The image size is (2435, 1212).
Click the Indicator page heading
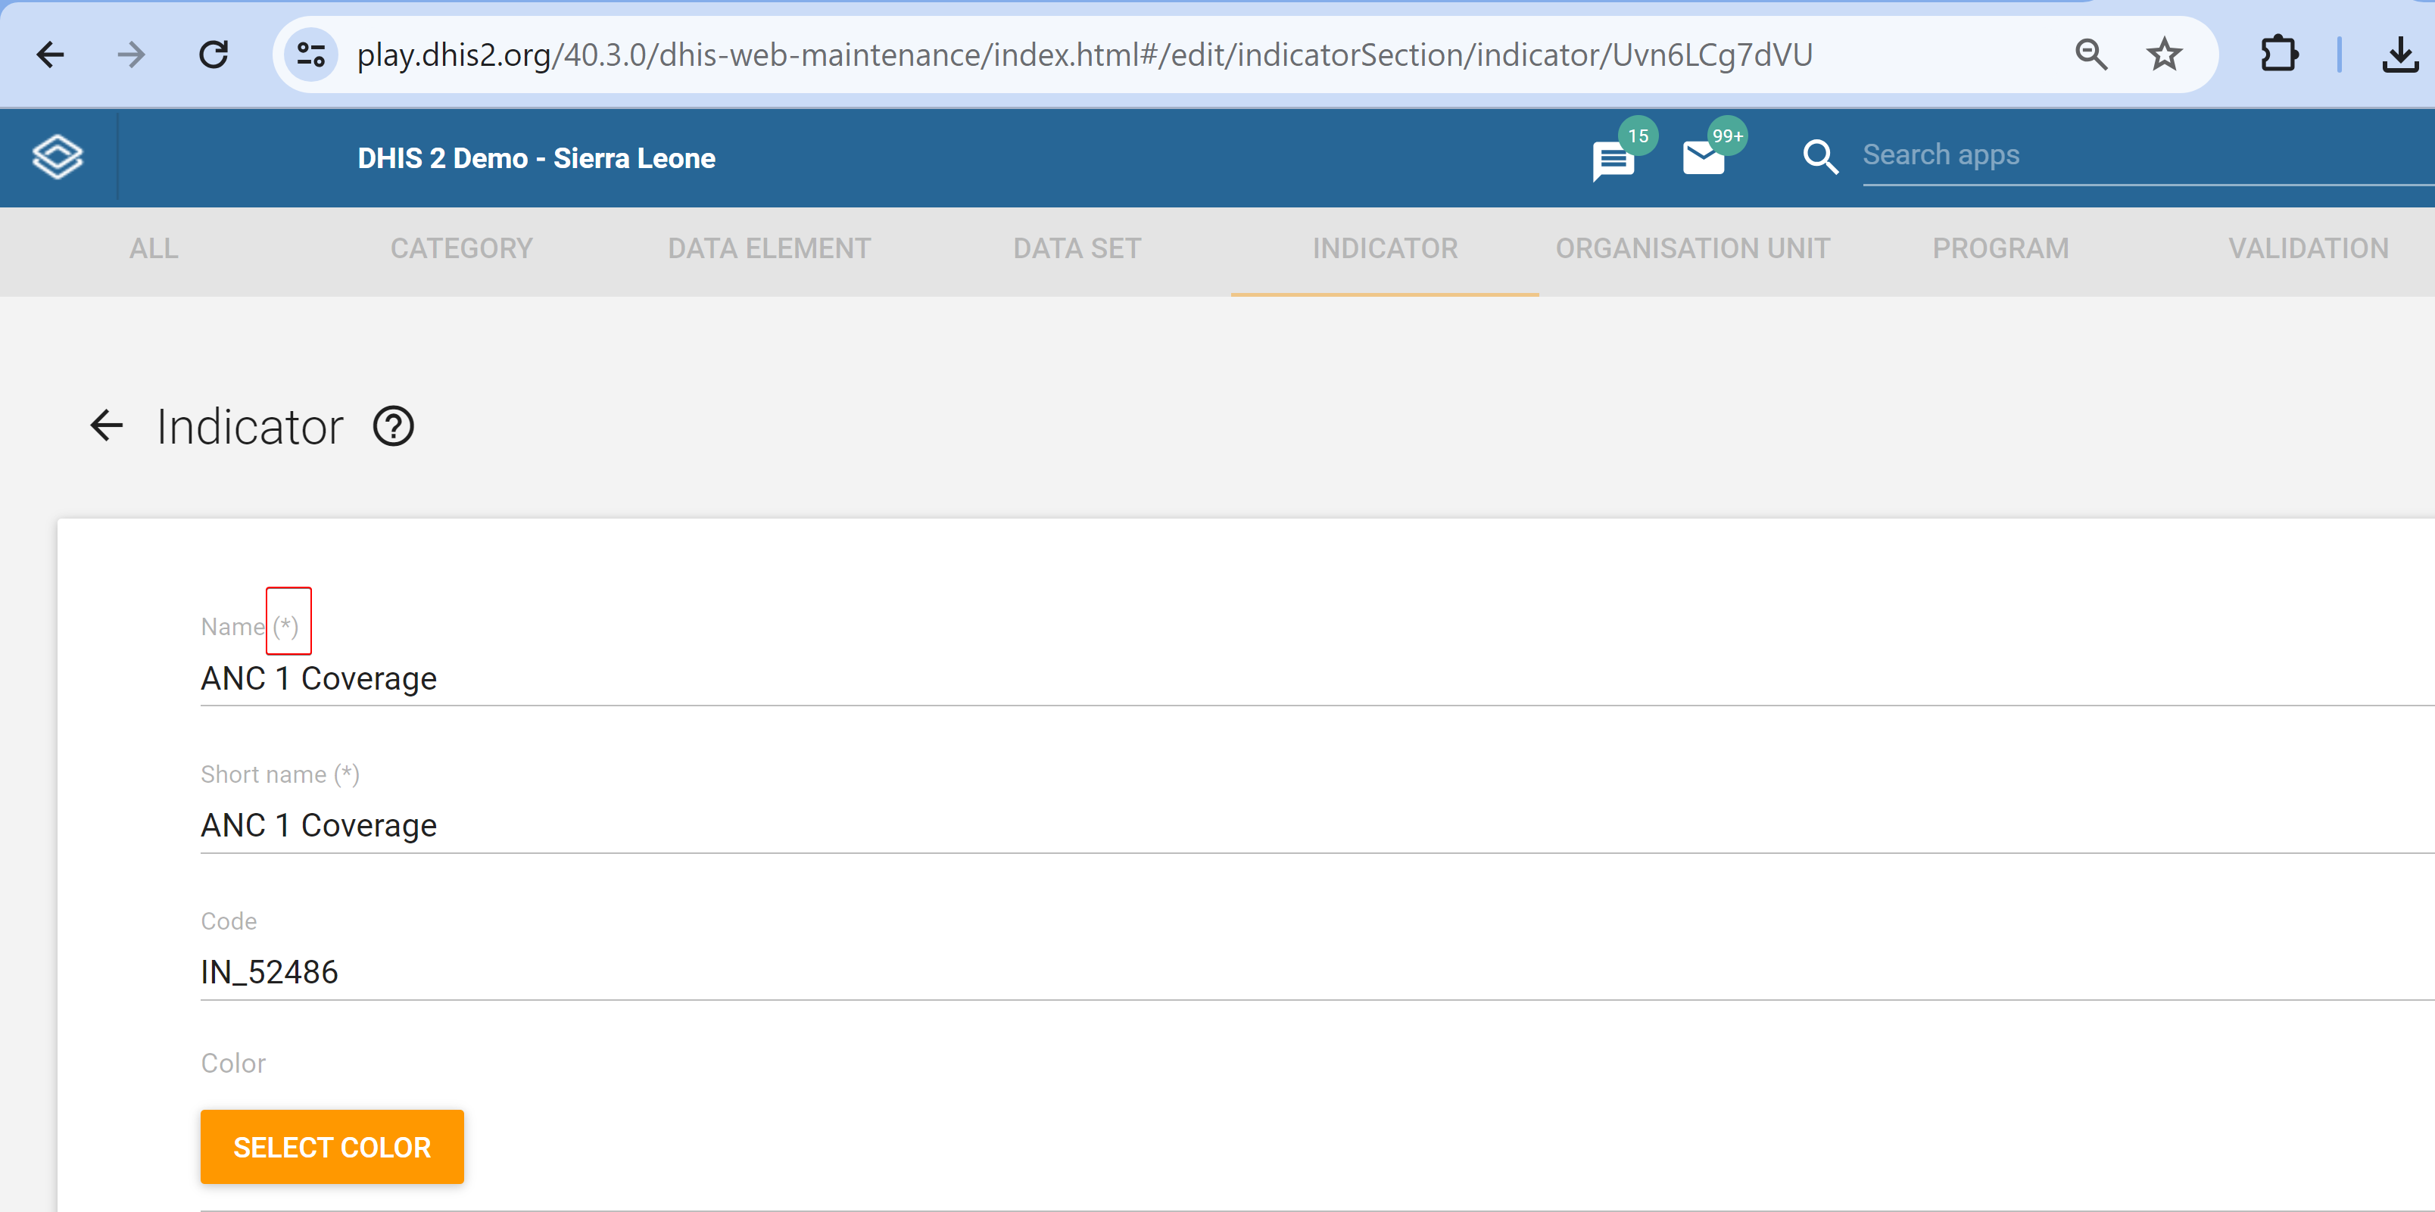pos(250,426)
